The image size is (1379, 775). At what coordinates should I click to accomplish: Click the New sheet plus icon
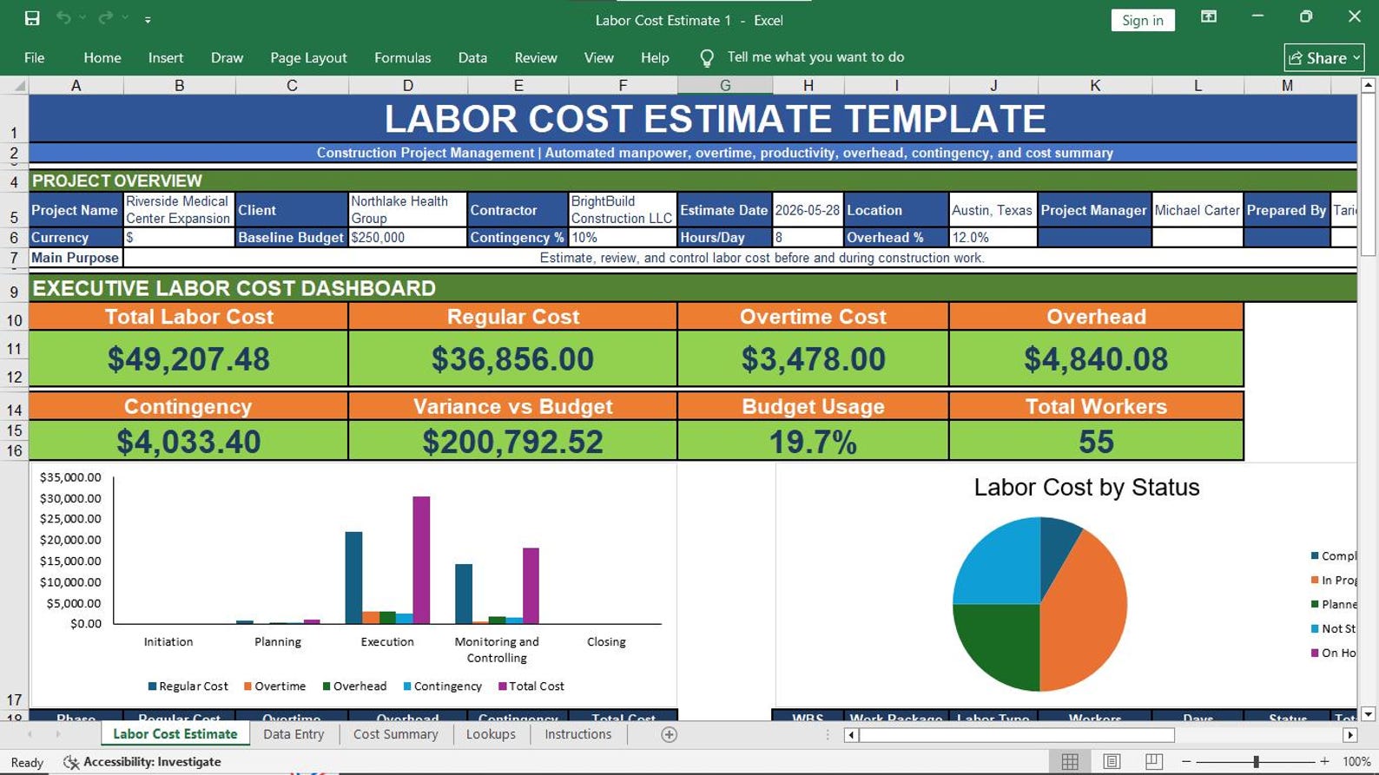tap(669, 735)
